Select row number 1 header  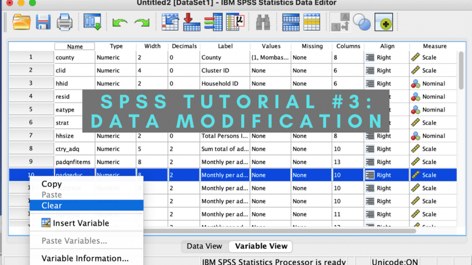pyautogui.click(x=31, y=57)
